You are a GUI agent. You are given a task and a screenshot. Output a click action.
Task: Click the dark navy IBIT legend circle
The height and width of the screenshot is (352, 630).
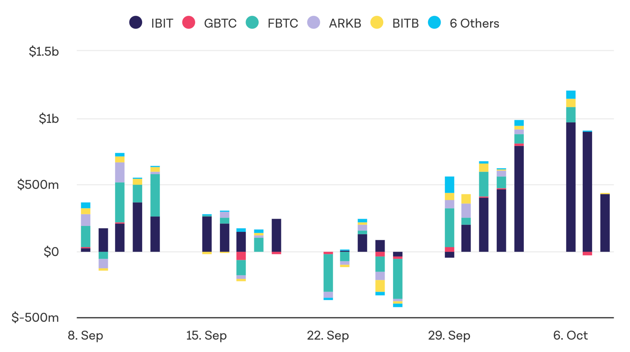click(x=136, y=22)
